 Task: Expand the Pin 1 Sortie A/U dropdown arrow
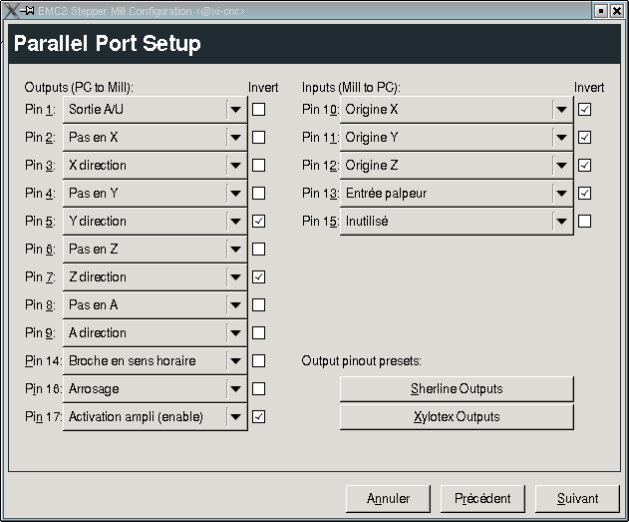tap(236, 110)
